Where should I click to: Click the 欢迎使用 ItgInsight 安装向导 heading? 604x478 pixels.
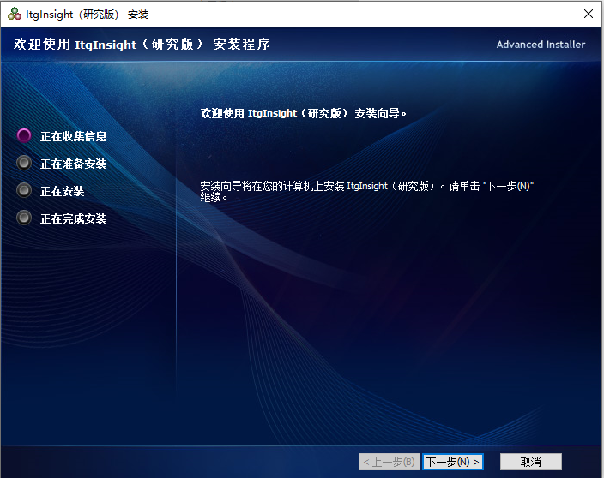pyautogui.click(x=303, y=113)
